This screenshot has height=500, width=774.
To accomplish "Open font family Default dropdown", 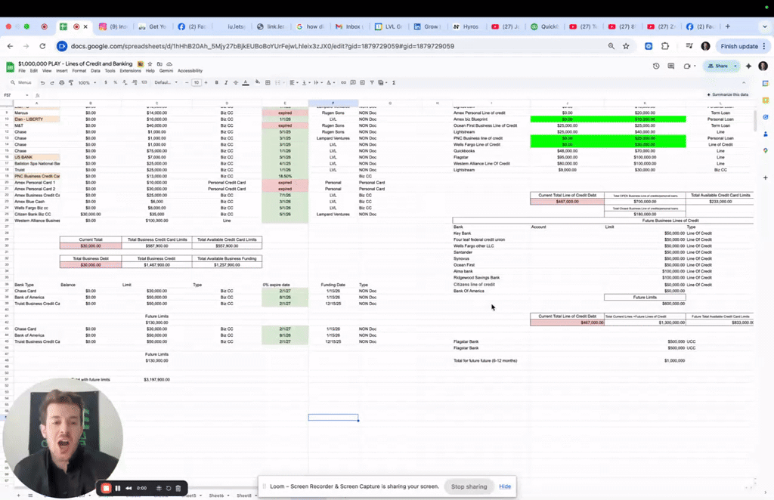I will 166,83.
